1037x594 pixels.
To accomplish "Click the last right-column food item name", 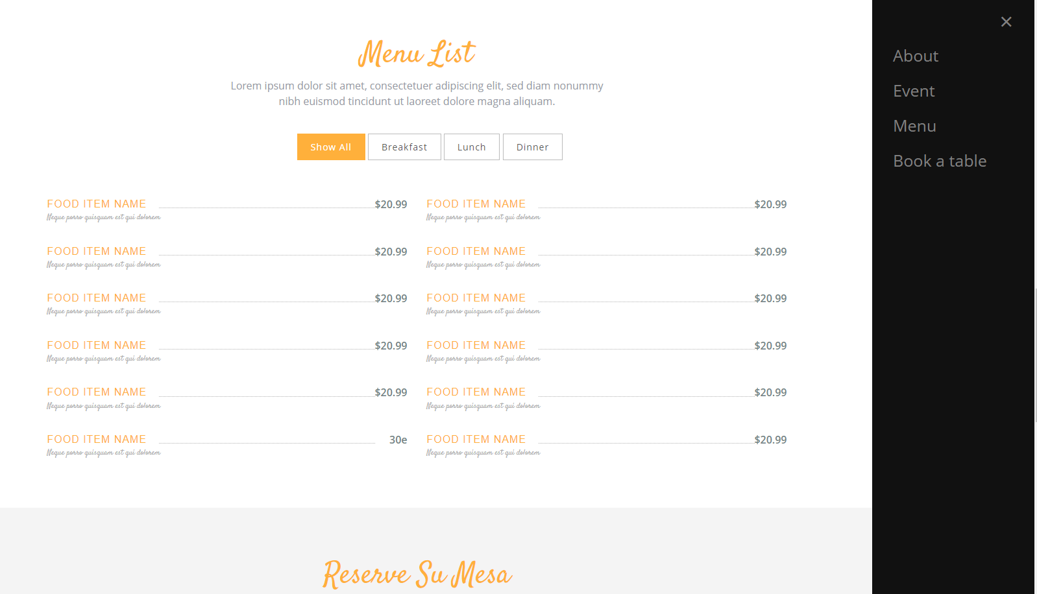I will (476, 439).
